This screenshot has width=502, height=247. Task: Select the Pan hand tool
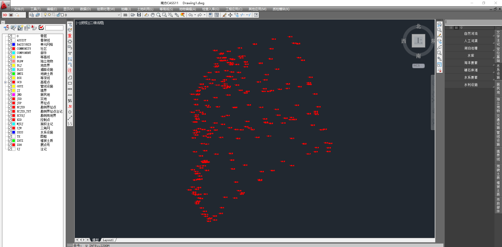point(153,15)
